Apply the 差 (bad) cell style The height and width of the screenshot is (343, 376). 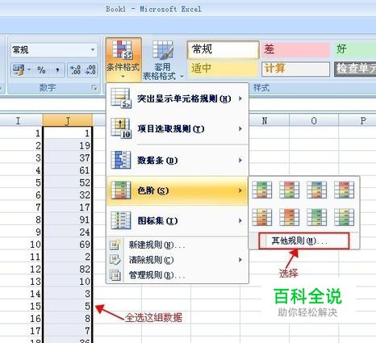pos(295,49)
